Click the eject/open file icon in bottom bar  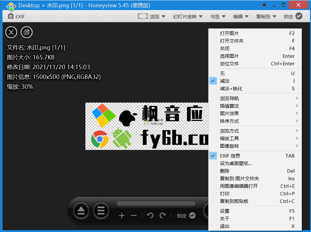pyautogui.click(x=81, y=211)
